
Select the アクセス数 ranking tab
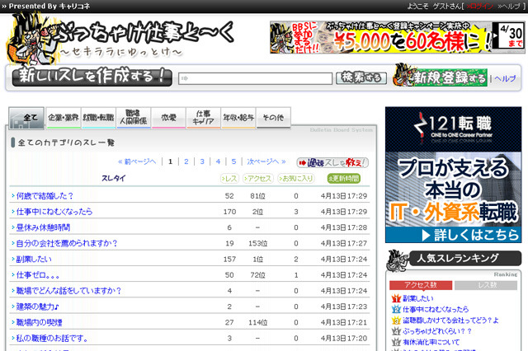(421, 285)
